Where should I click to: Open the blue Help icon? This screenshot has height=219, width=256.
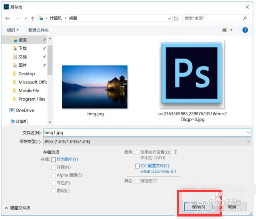coord(245,30)
